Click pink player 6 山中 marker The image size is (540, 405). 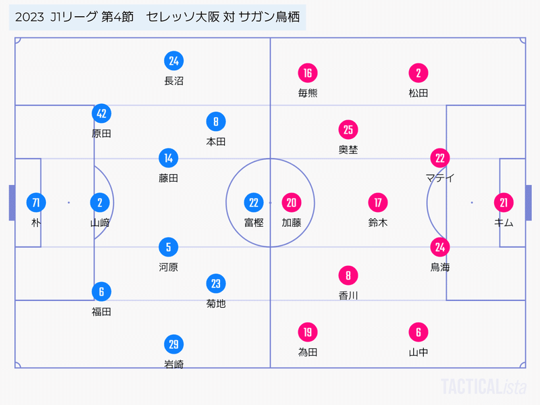coord(418,332)
